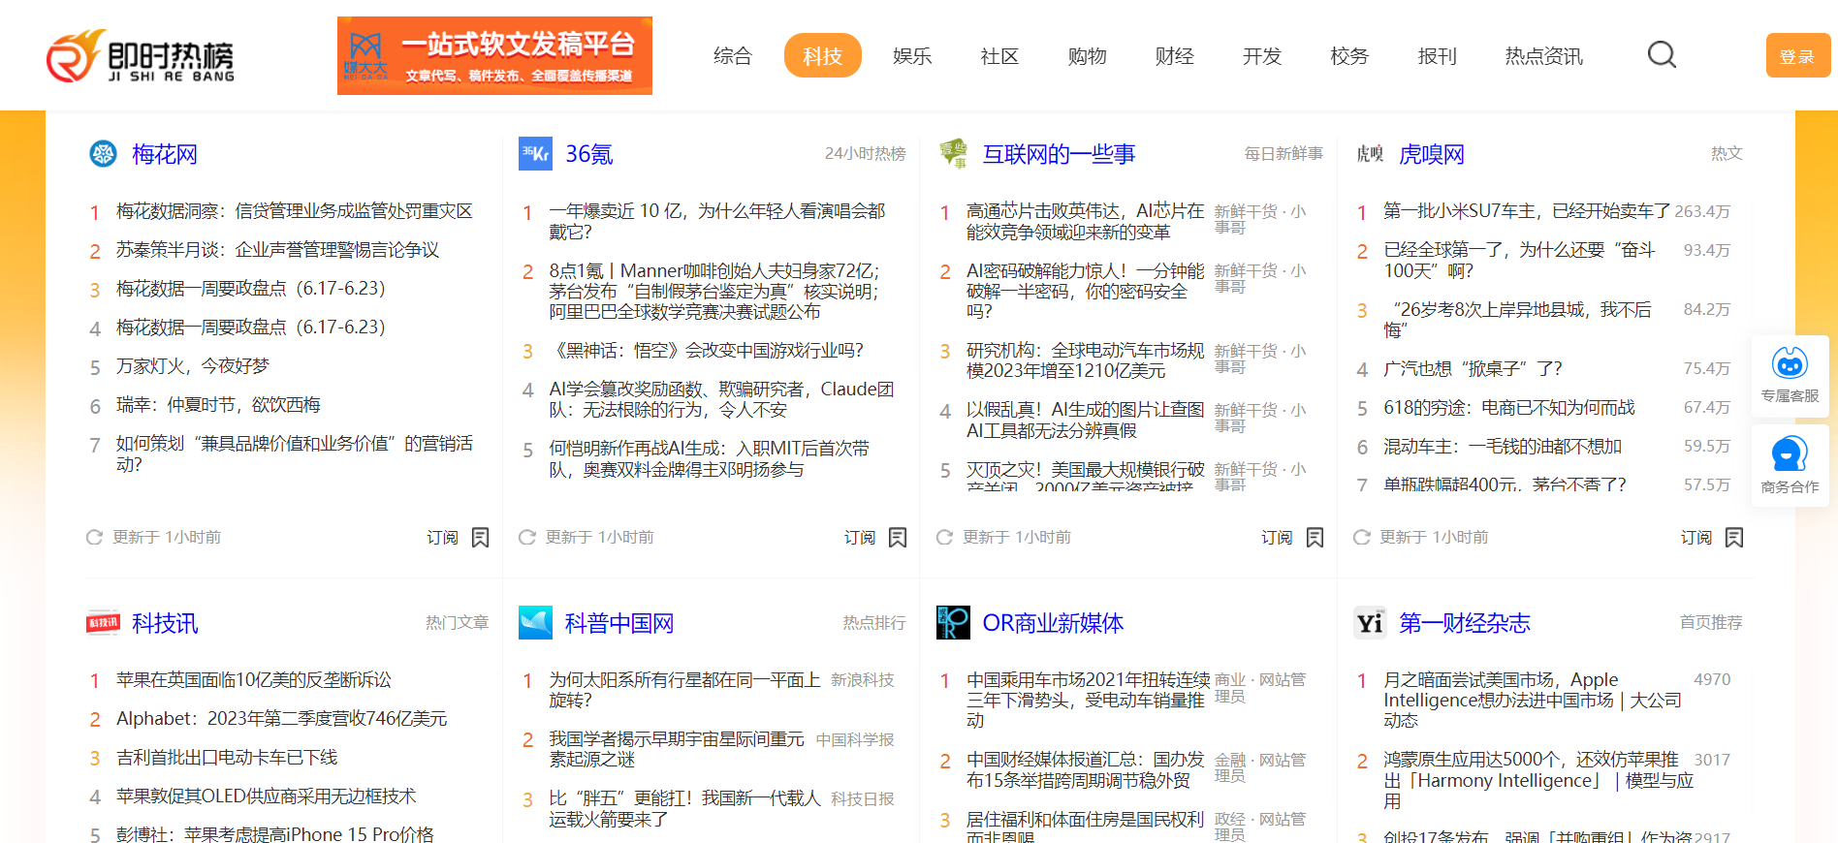Click the 即时热榜 site logo

(141, 56)
